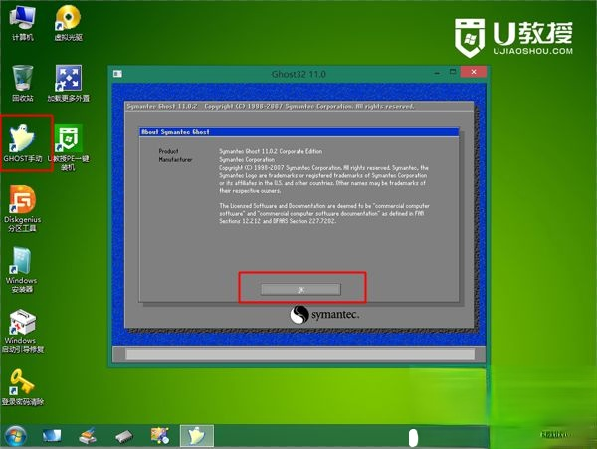The image size is (597, 449).
Task: Click the OK button in About Symantec Ghost
Action: 300,290
